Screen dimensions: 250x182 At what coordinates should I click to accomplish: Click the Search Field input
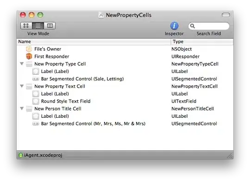209,26
